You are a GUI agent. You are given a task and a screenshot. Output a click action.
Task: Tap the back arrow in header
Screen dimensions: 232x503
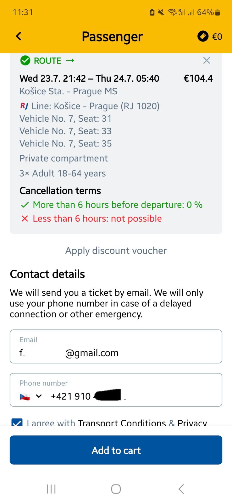19,36
